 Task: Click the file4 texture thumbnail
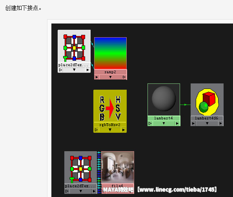click(118, 168)
